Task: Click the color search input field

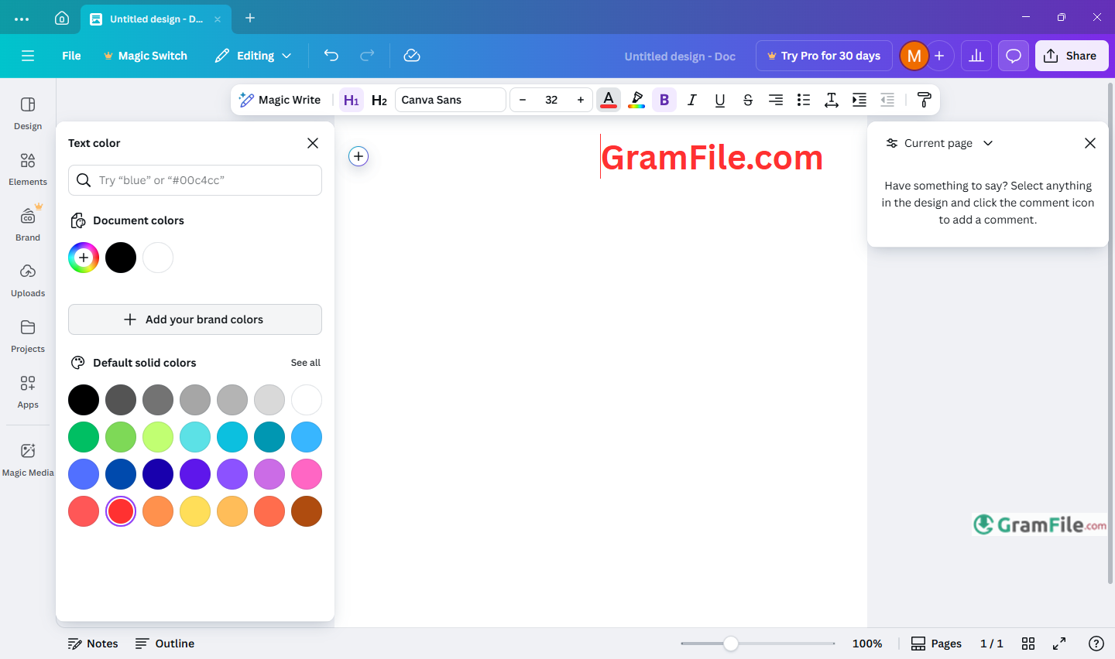Action: pyautogui.click(x=195, y=180)
